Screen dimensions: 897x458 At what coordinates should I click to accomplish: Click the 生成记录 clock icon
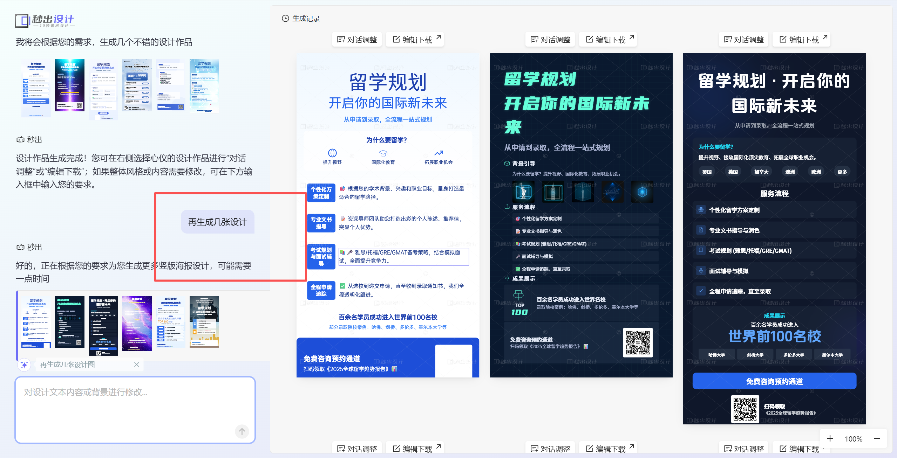pyautogui.click(x=285, y=19)
